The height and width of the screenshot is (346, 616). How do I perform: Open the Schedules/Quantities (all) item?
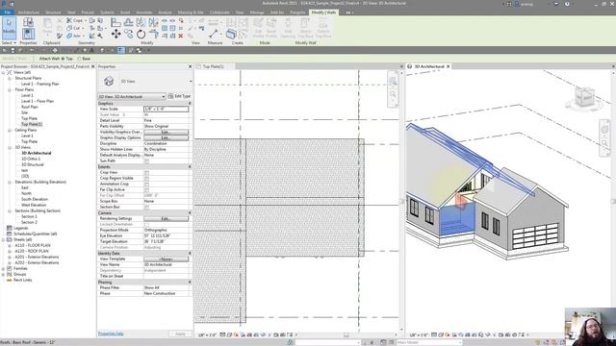pos(36,234)
